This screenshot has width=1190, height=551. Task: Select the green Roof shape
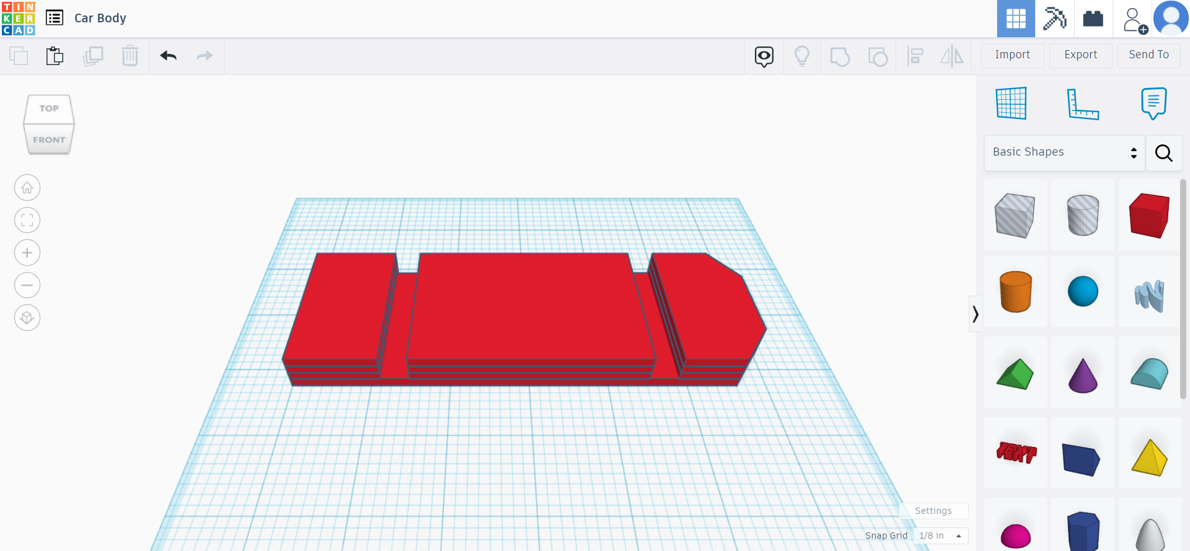point(1015,374)
